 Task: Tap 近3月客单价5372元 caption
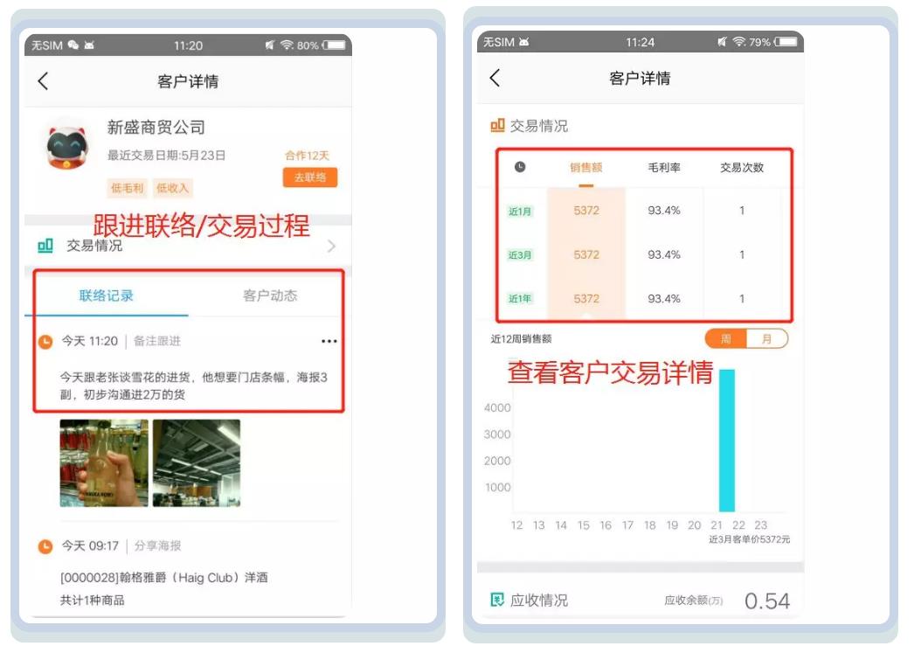[x=749, y=539]
